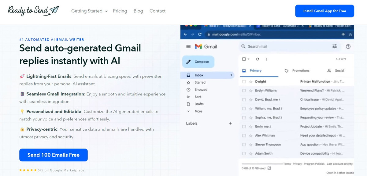
Task: Show search options filter icon
Action: [335, 46]
